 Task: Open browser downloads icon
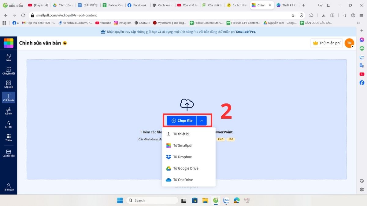324,15
